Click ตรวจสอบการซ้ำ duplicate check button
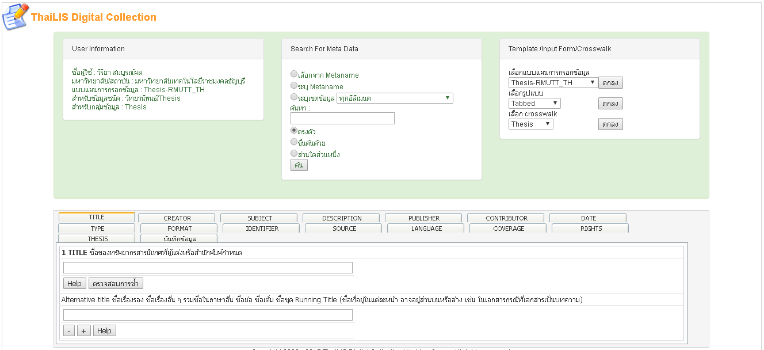The image size is (764, 350). (116, 283)
